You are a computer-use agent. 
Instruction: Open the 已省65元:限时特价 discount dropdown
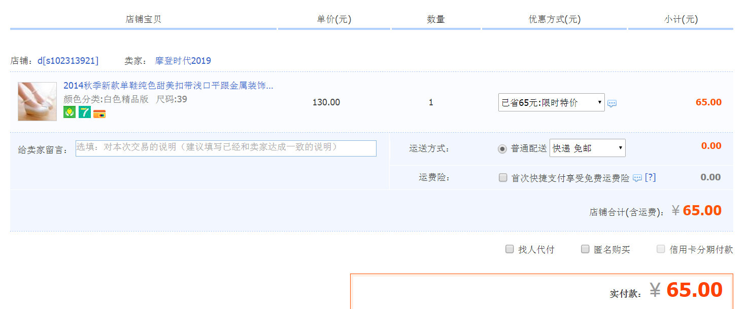[x=551, y=102]
